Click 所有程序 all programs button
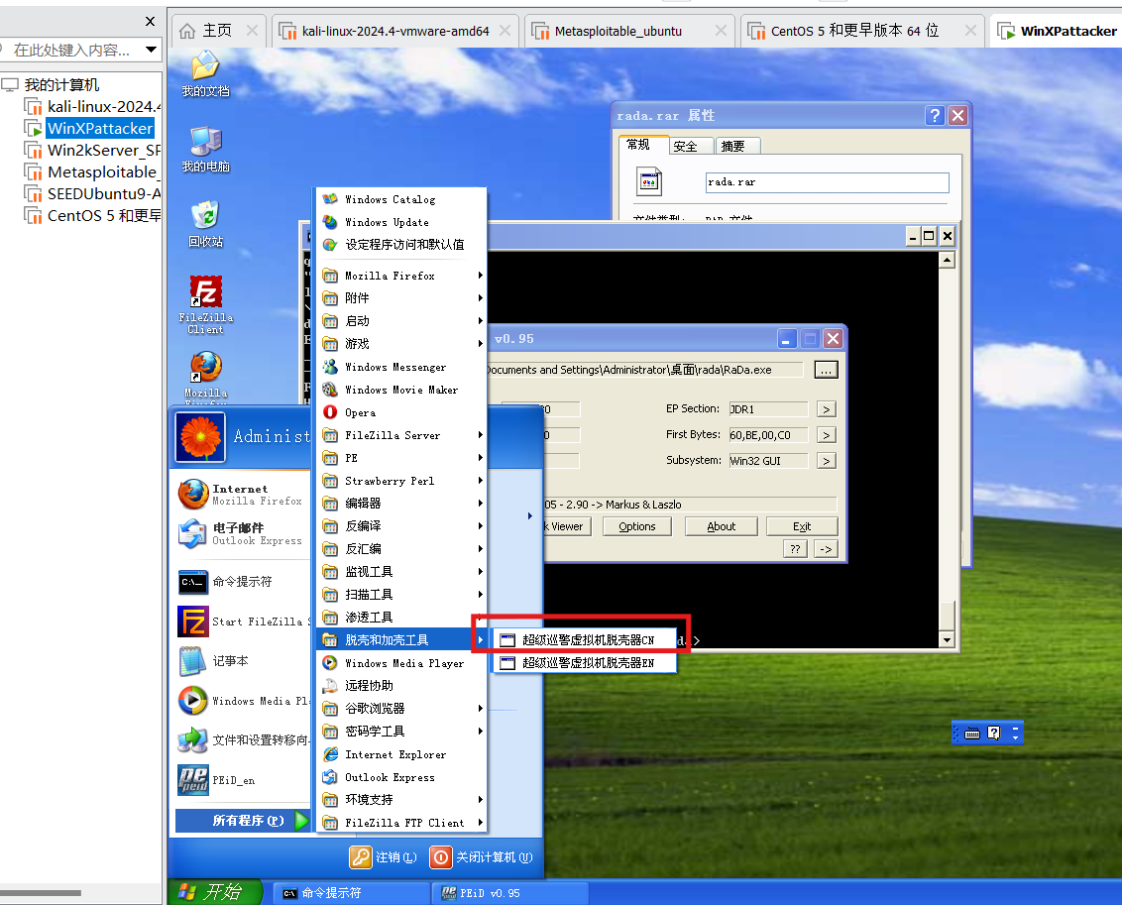Screen dimensions: 1122x905 coord(243,821)
